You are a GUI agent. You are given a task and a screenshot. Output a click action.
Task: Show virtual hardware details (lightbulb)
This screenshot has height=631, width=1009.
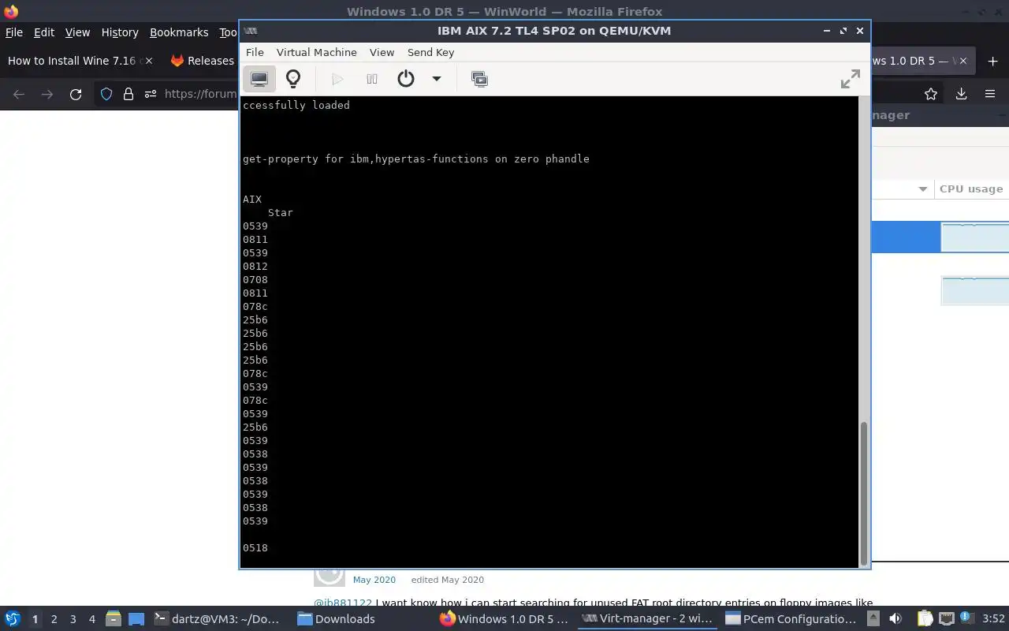coord(293,79)
